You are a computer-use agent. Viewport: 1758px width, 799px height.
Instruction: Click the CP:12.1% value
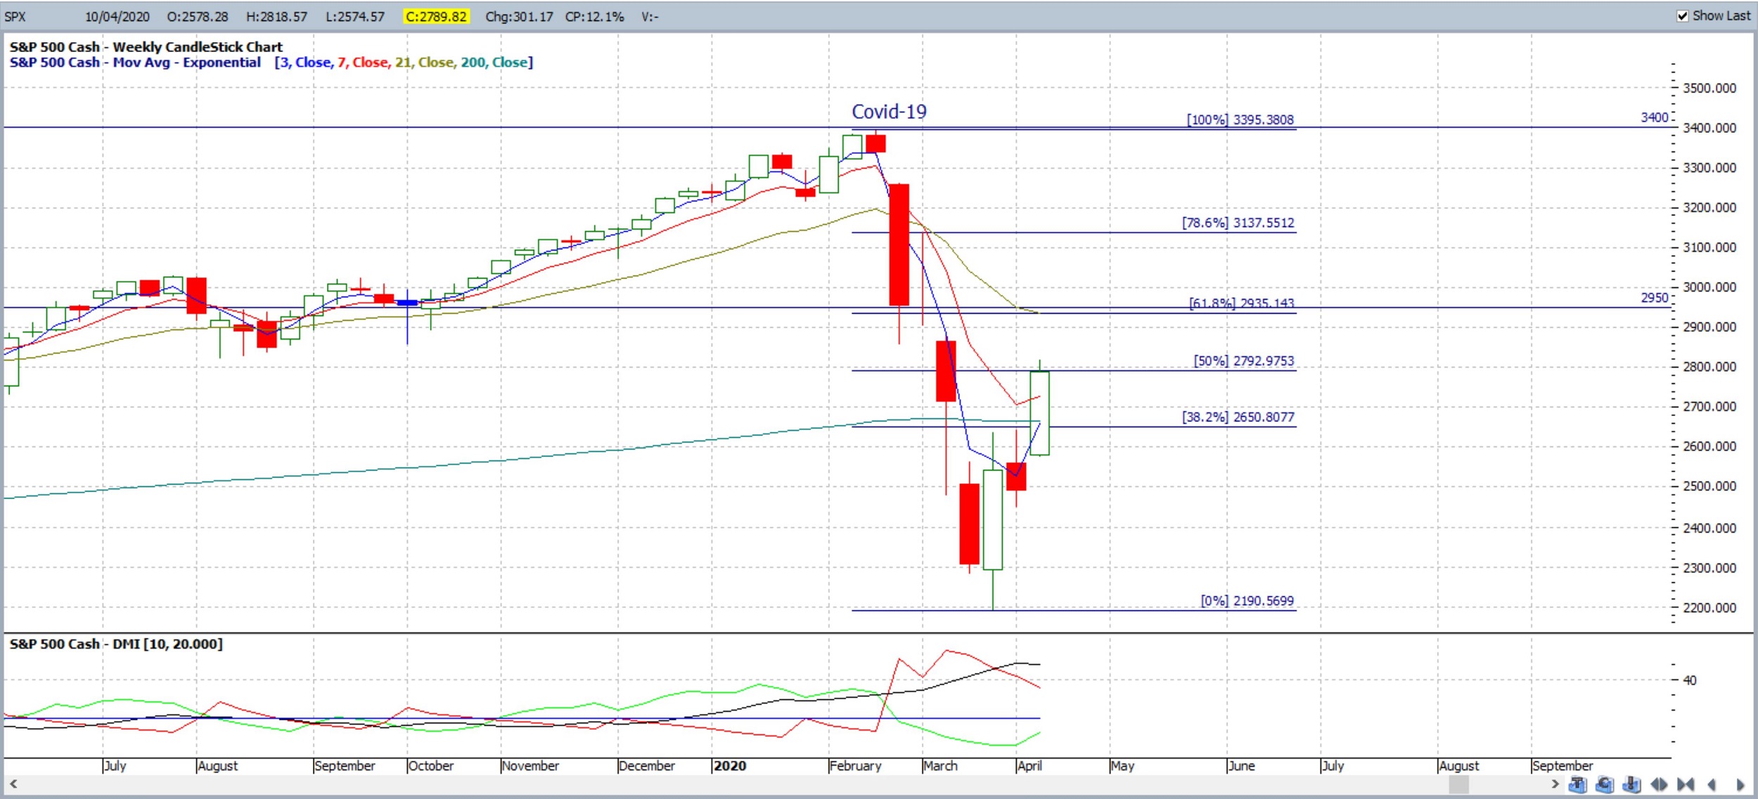(594, 16)
